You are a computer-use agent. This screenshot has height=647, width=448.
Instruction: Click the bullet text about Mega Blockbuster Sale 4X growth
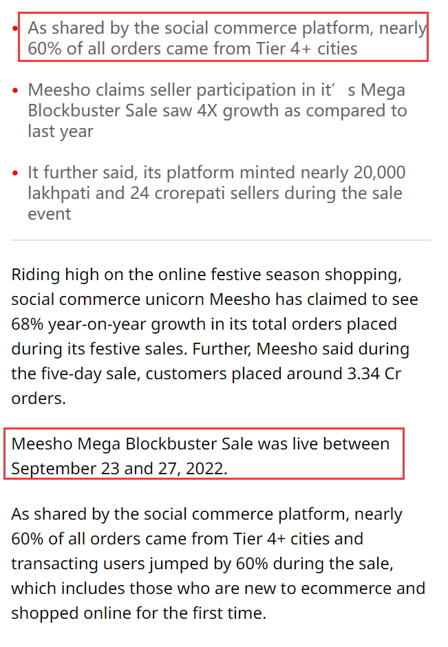point(217,111)
